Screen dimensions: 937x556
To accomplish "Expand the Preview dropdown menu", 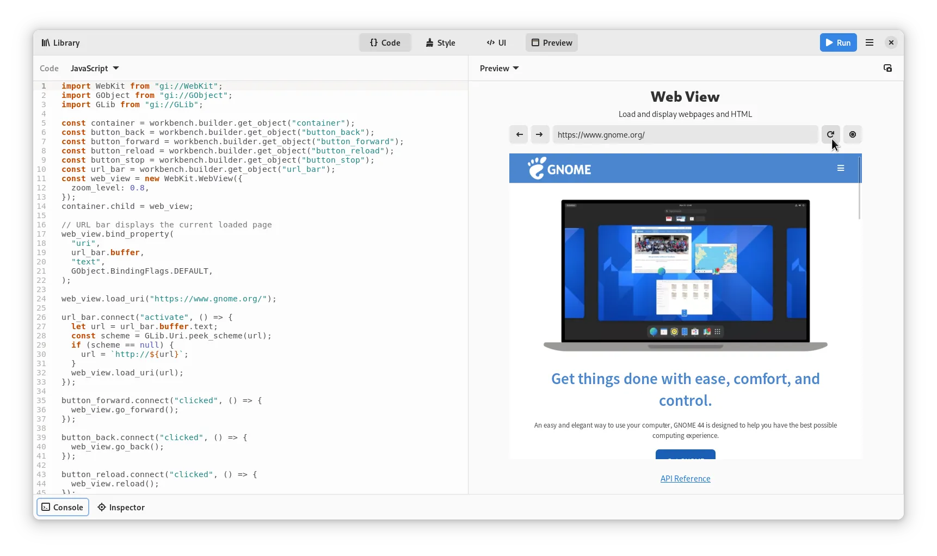I will 499,68.
